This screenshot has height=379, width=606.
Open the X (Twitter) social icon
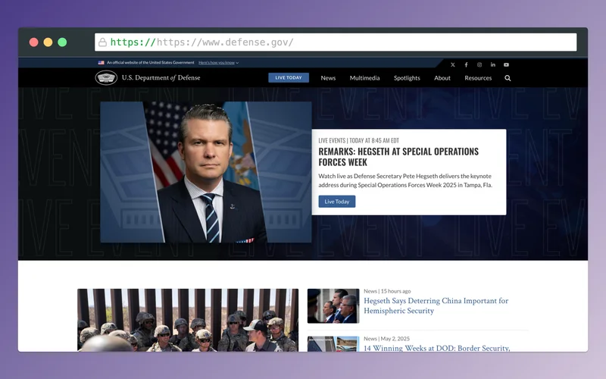[x=452, y=65]
